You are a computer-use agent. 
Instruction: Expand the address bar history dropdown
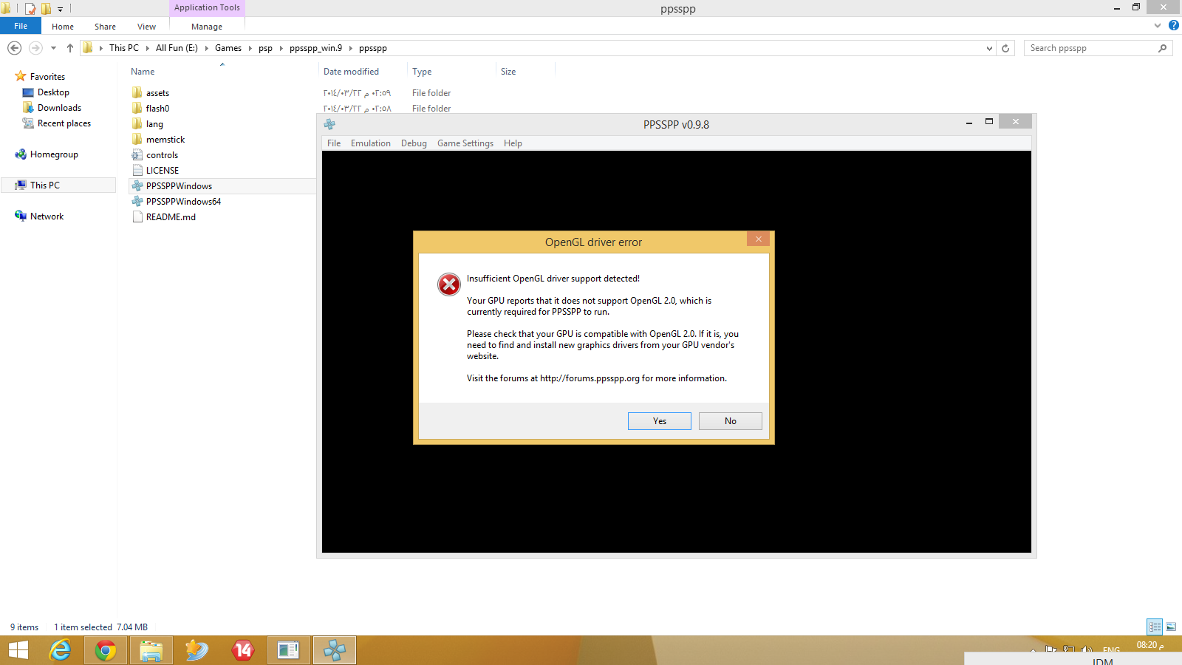(989, 48)
